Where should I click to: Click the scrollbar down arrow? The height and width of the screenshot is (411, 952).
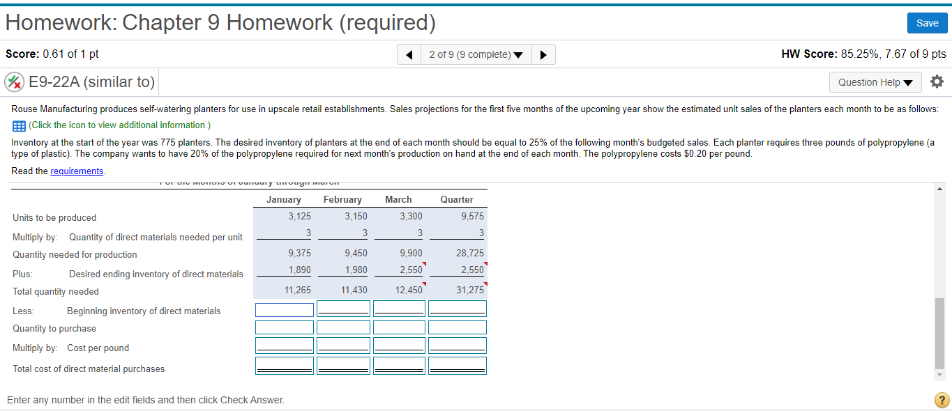(940, 373)
